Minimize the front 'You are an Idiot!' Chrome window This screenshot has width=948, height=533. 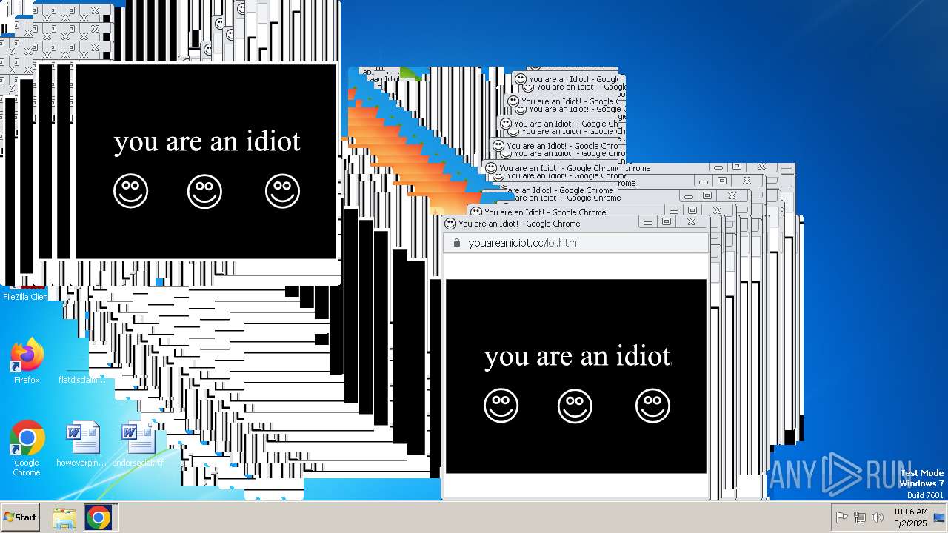648,221
